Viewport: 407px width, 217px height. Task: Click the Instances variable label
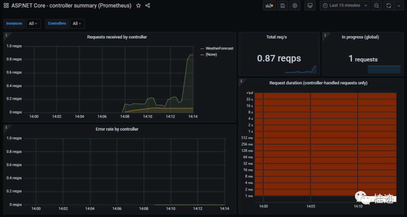[14, 24]
